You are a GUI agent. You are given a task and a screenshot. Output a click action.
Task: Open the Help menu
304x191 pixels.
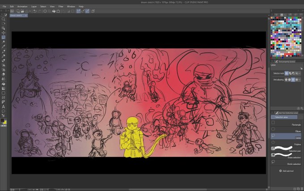pos(81,6)
